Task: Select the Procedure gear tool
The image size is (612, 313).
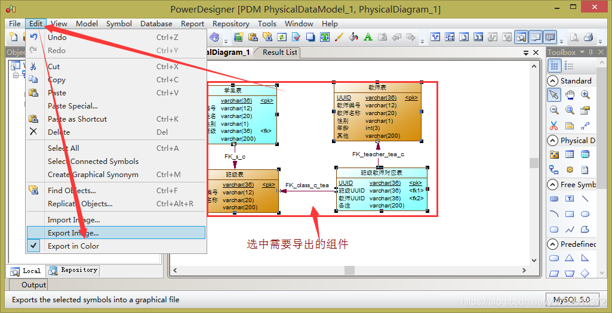Action: [x=570, y=169]
